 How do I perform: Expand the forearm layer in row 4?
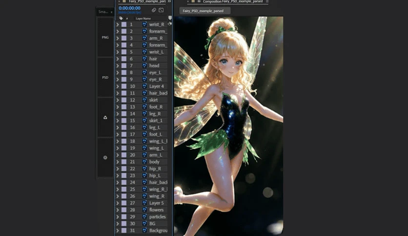coord(117,45)
